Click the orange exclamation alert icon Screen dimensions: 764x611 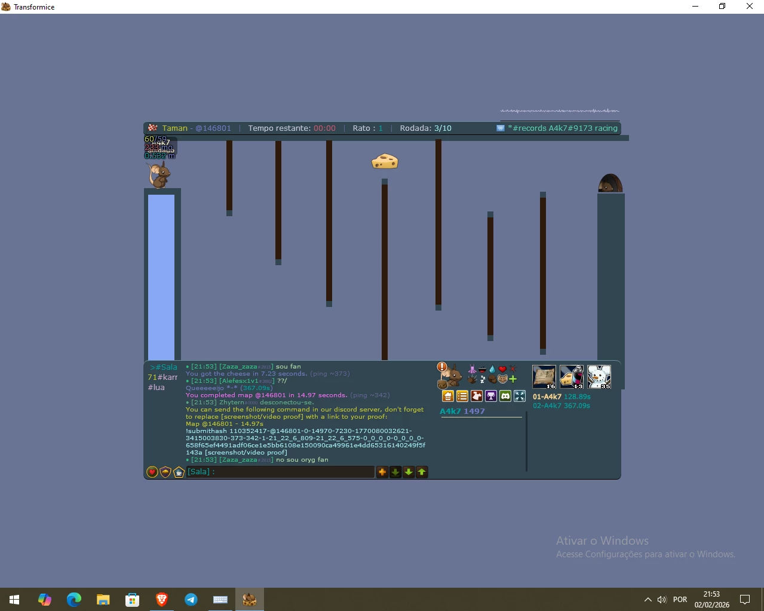click(x=442, y=367)
